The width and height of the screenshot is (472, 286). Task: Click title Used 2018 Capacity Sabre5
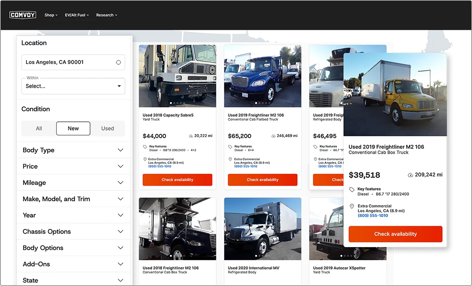click(x=168, y=115)
